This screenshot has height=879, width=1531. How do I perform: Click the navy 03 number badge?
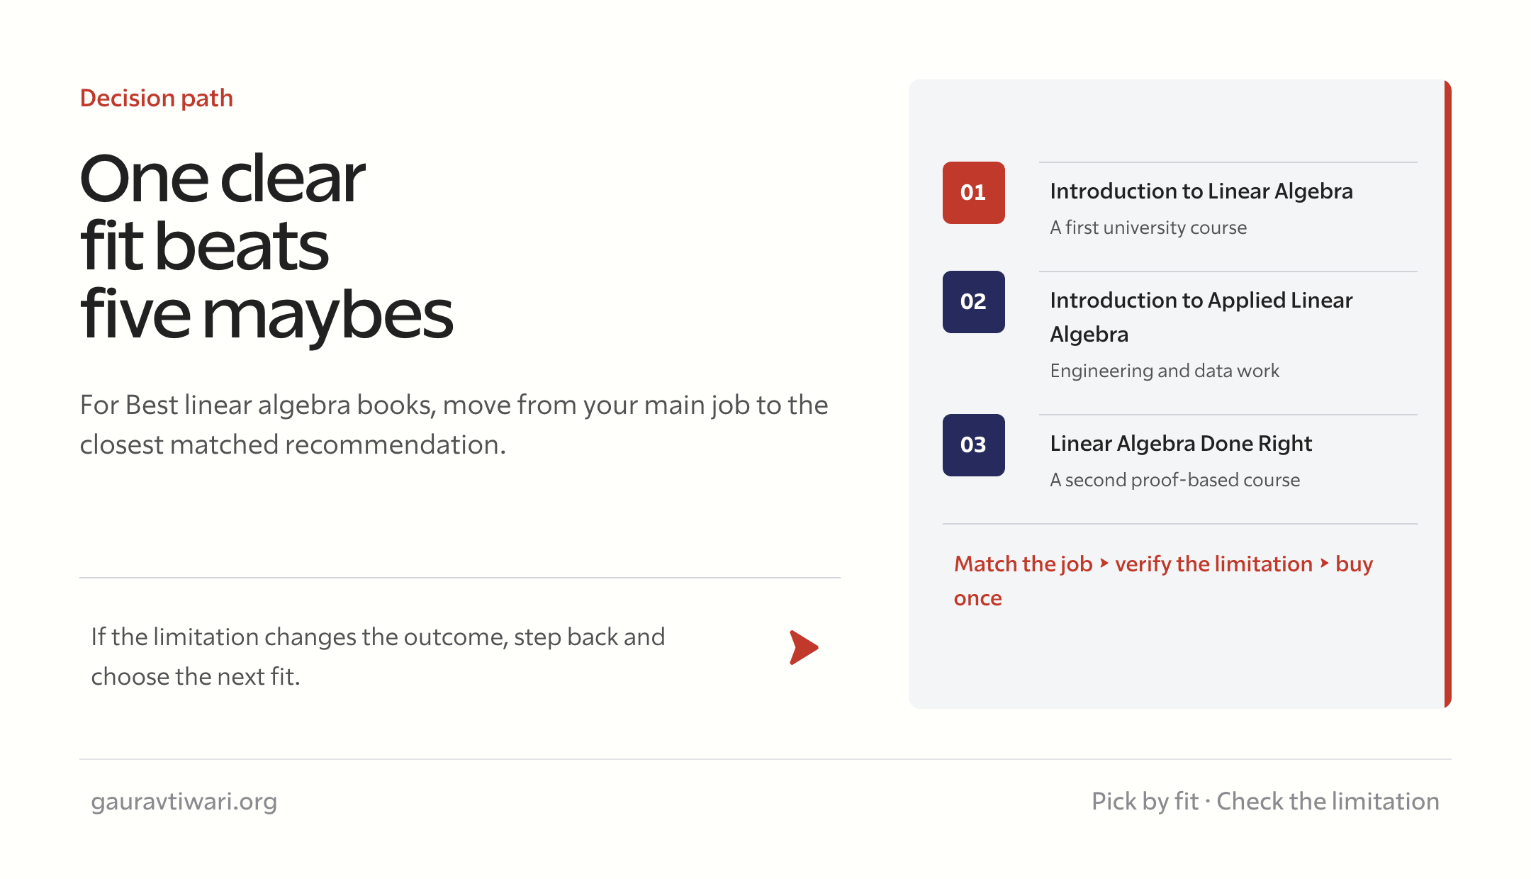click(x=973, y=445)
